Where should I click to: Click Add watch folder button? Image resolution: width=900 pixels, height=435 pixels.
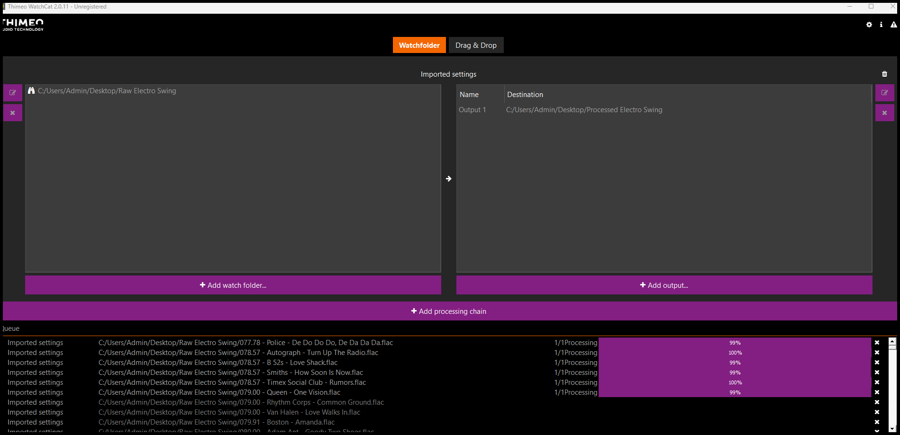coord(233,285)
